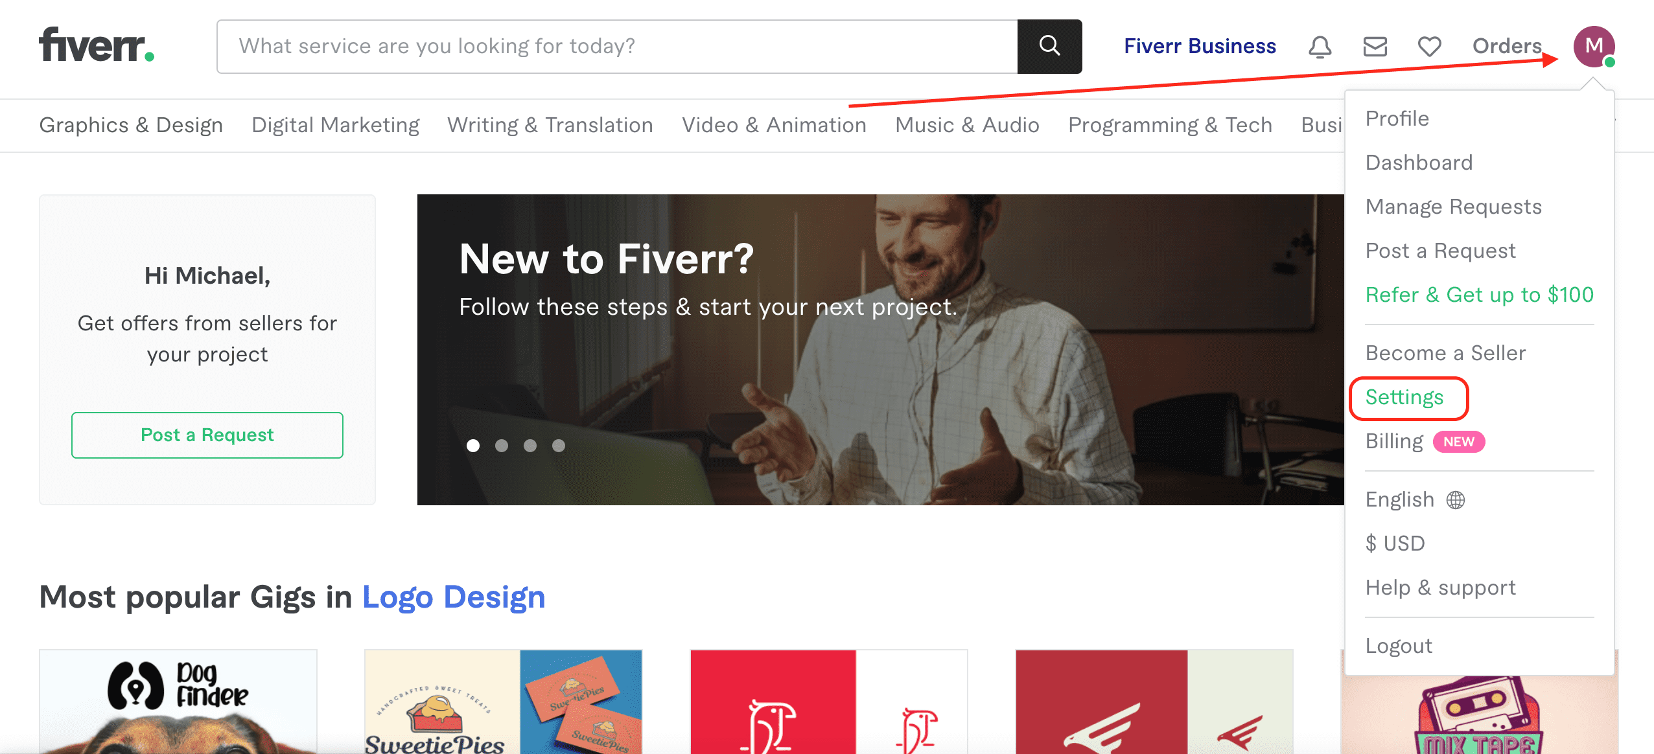Select the second carousel dot
Image resolution: width=1654 pixels, height=754 pixels.
(502, 446)
